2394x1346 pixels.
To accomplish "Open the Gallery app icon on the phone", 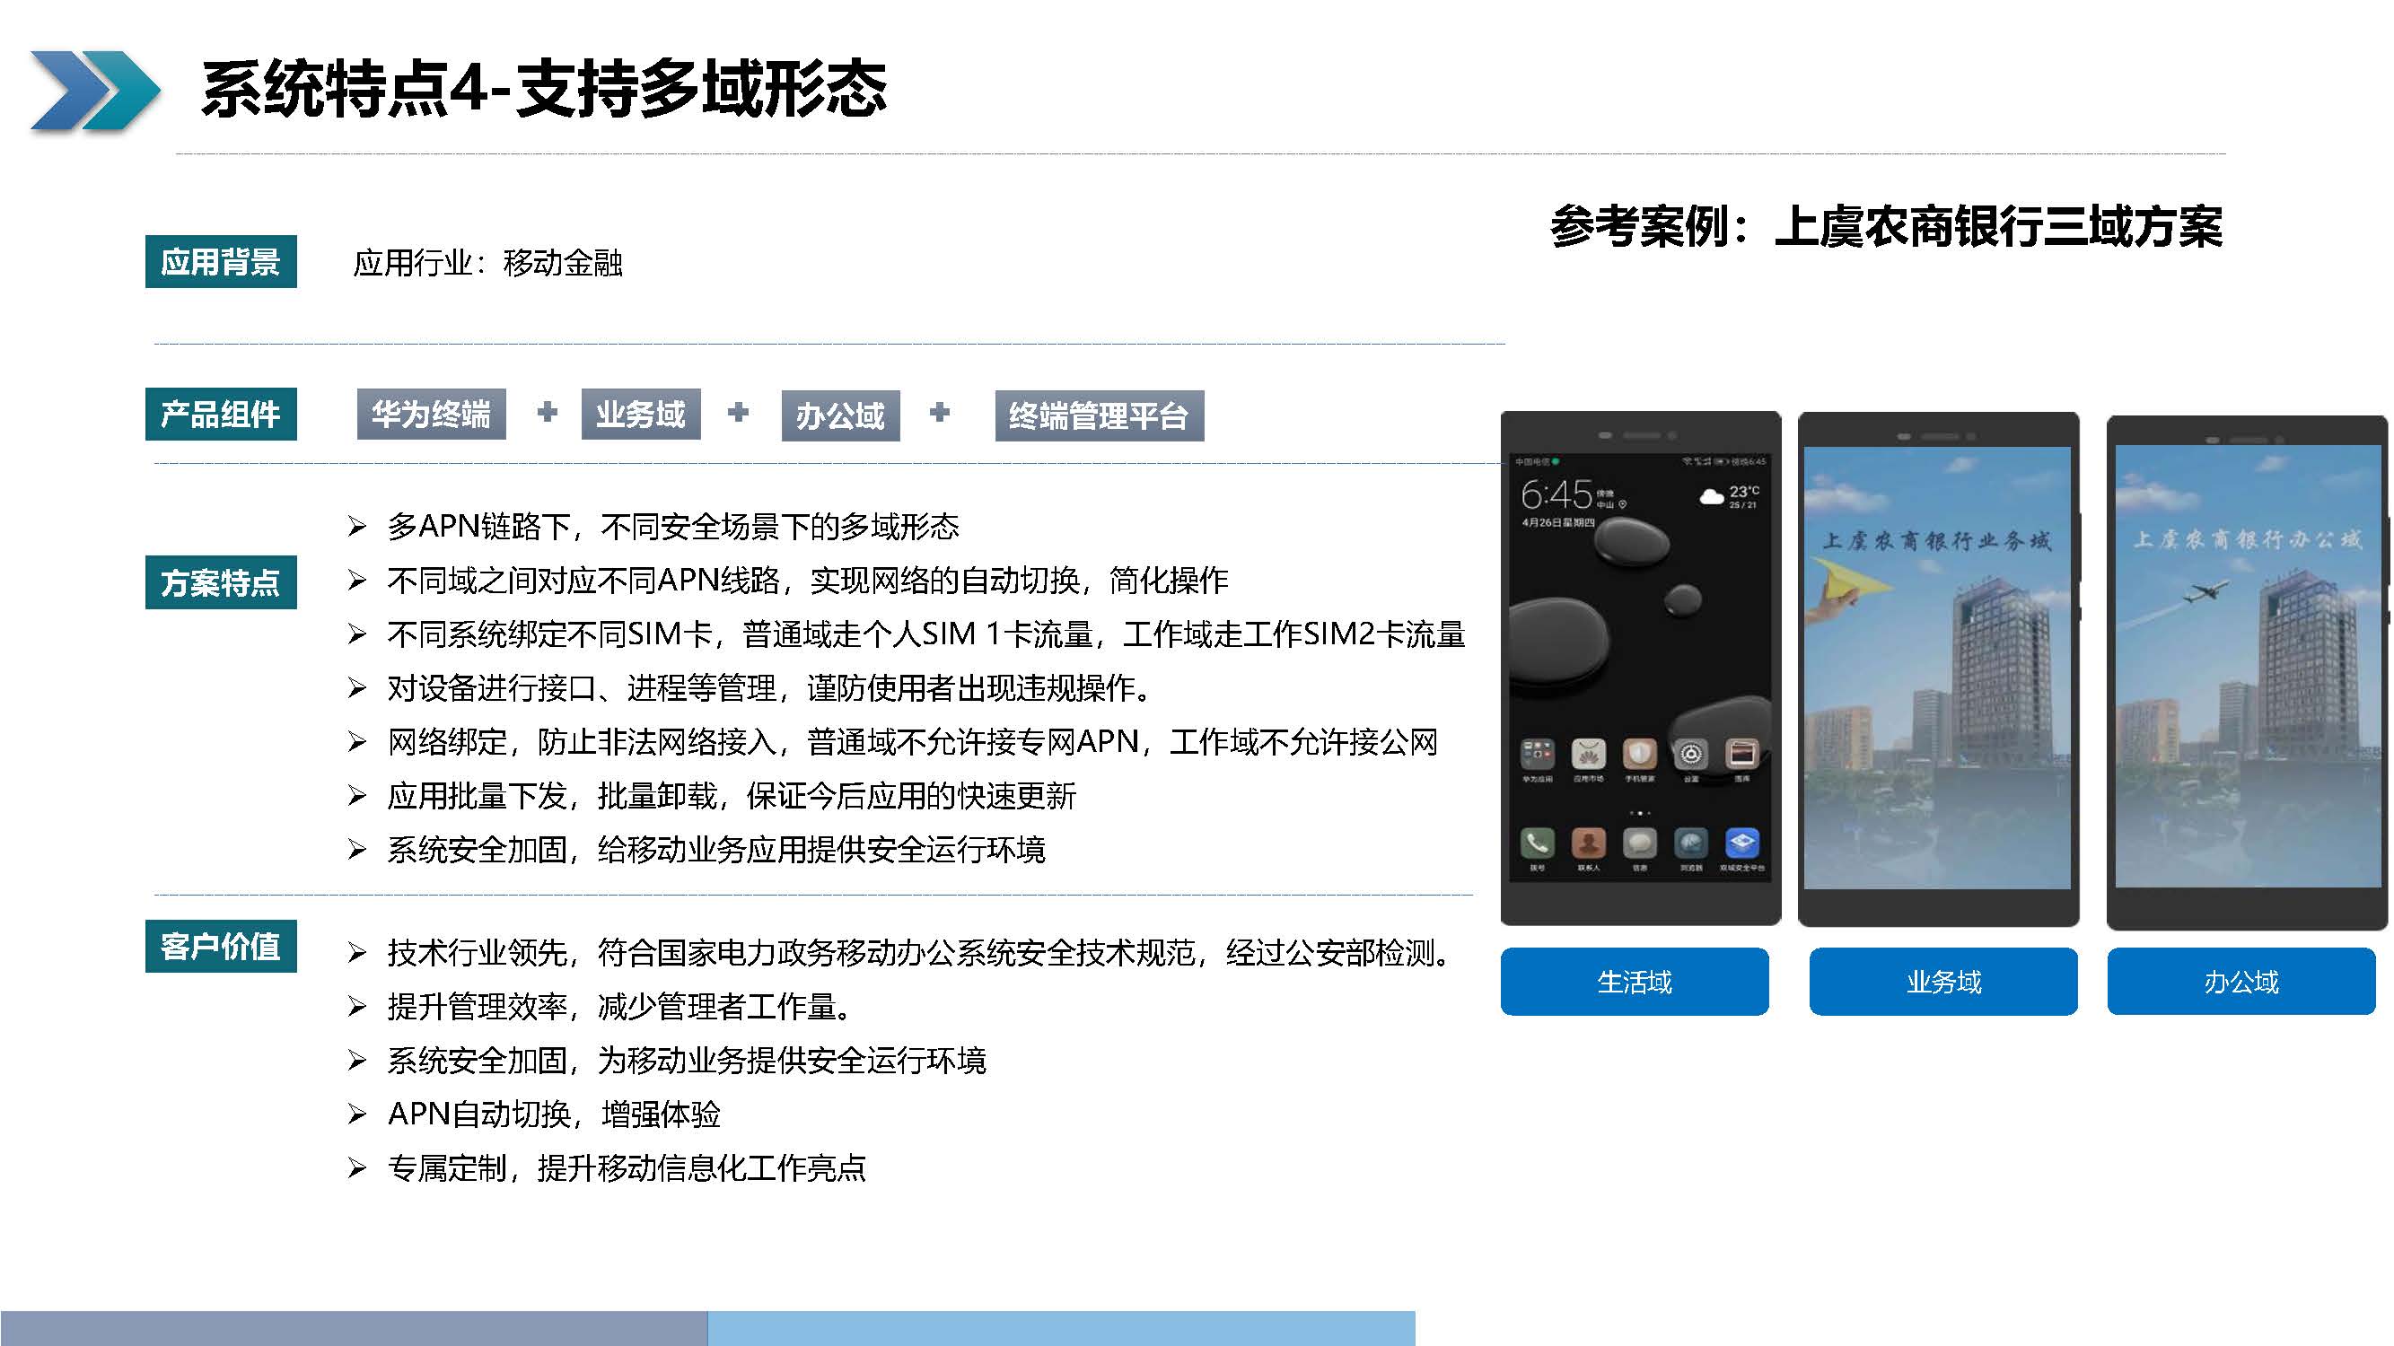I will pyautogui.click(x=1742, y=755).
